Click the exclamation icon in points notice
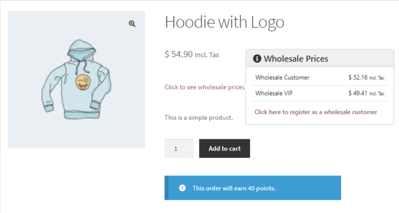399x213 pixels. coord(182,188)
